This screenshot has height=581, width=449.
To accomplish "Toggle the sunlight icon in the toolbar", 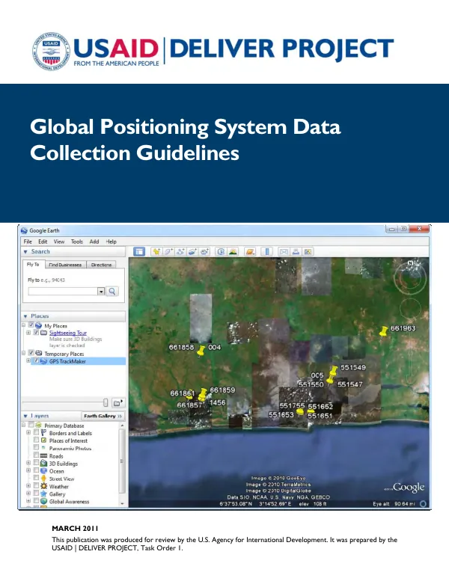I will coord(233,251).
